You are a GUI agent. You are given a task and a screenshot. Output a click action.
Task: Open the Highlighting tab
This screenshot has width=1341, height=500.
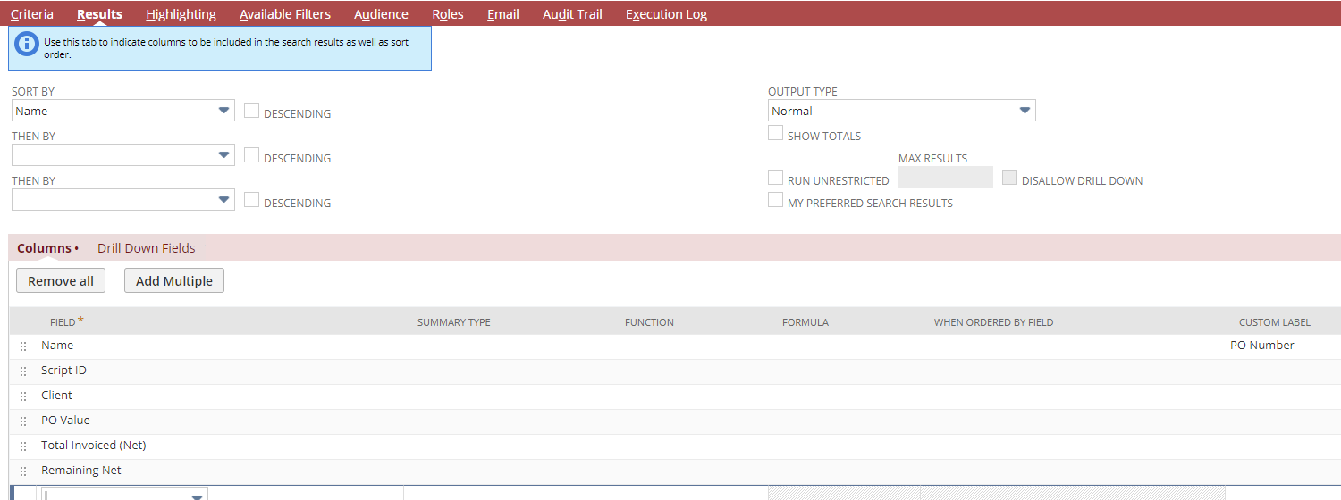(x=181, y=14)
